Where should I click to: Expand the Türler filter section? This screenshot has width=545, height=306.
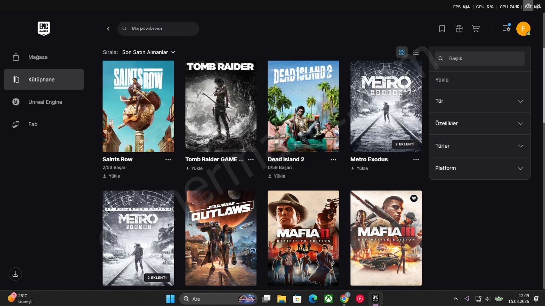pyautogui.click(x=480, y=146)
